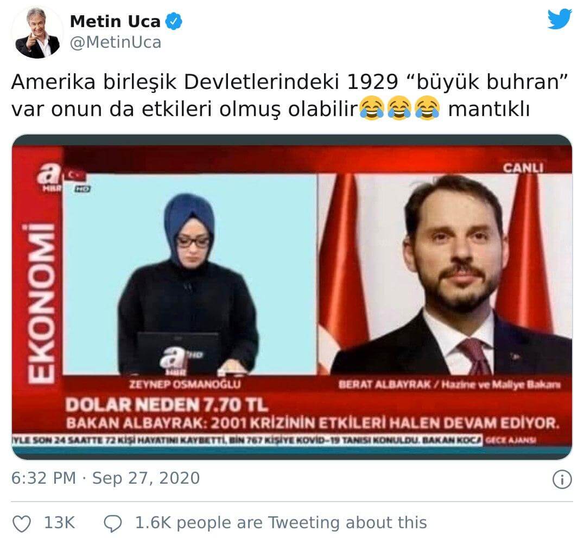Click the 'DOLAR NEDEN 7.70 TL' headline
This screenshot has height=539, width=584.
coord(167,405)
